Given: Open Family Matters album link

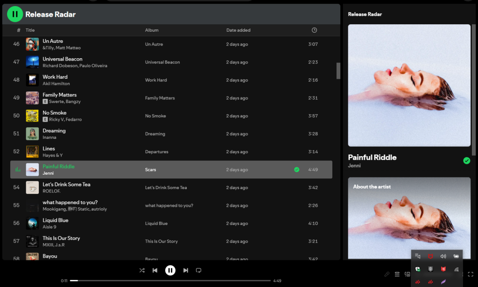Looking at the screenshot, I should 160,98.
